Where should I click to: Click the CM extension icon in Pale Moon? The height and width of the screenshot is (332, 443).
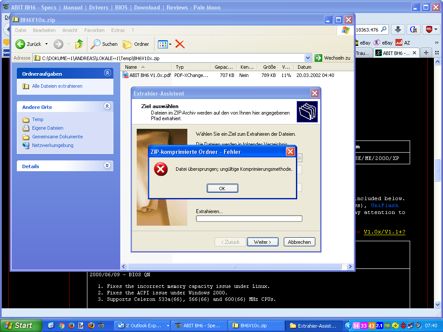click(413, 29)
